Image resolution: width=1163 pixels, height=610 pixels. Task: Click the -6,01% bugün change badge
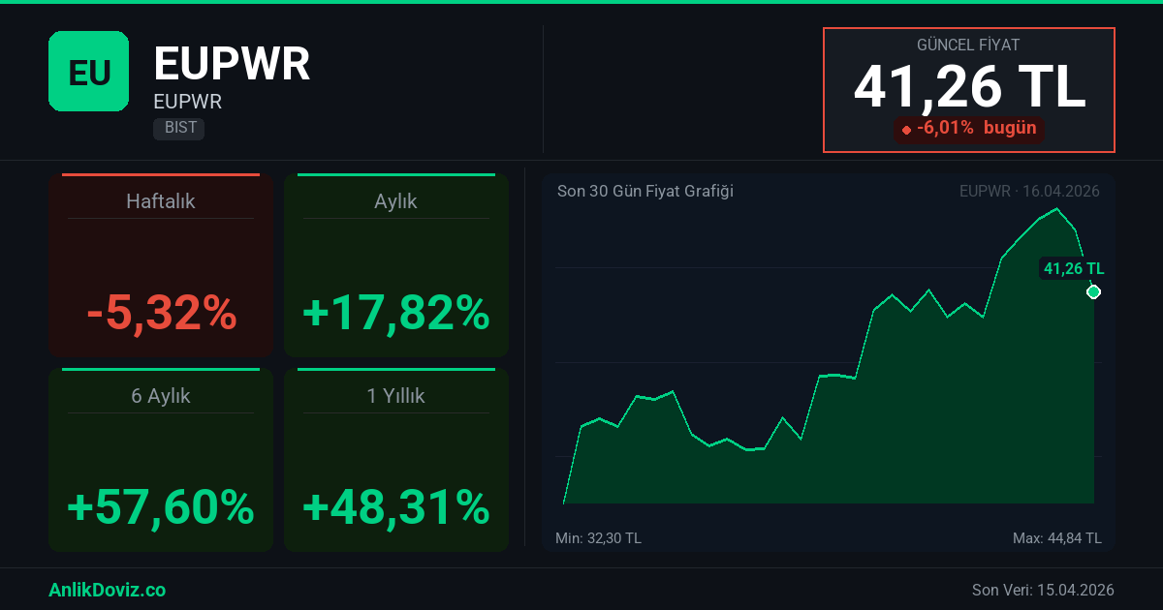(969, 128)
